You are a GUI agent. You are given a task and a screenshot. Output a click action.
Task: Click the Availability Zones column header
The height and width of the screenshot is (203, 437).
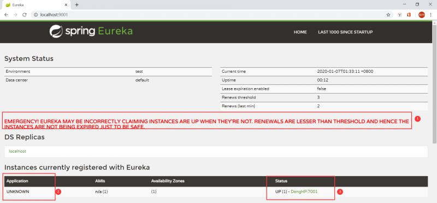point(168,181)
